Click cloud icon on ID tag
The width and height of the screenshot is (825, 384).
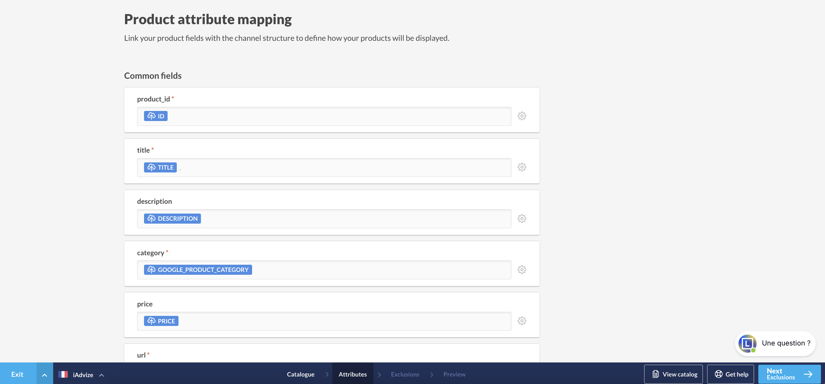[x=151, y=116]
